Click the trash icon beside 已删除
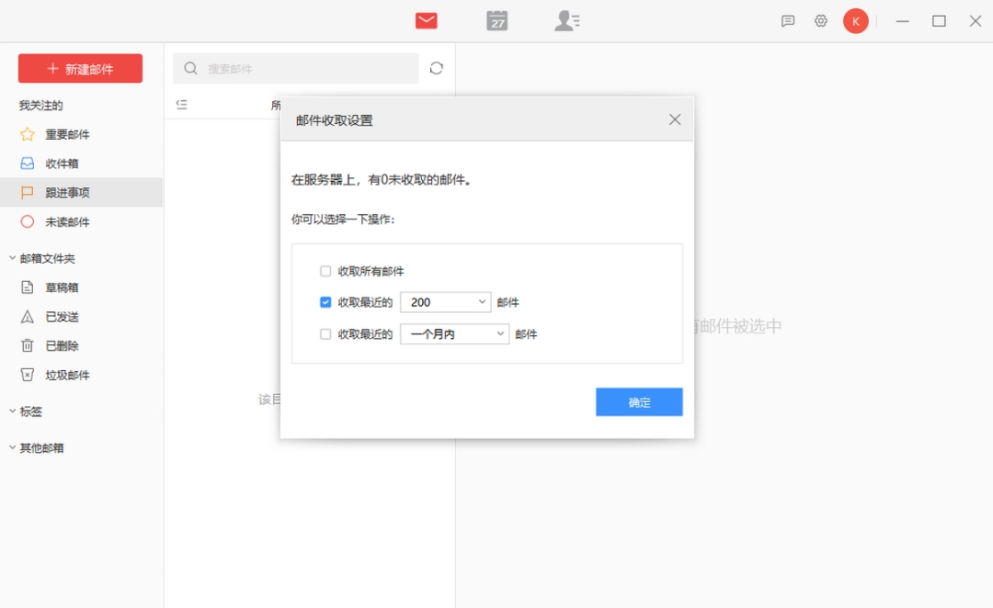993x608 pixels. pos(28,345)
